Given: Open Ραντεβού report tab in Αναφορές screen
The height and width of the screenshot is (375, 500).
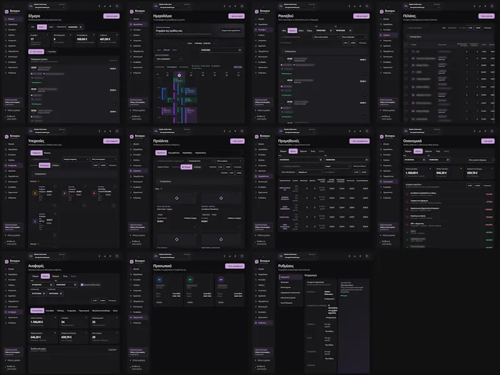Looking at the screenshot, I should (50, 311).
